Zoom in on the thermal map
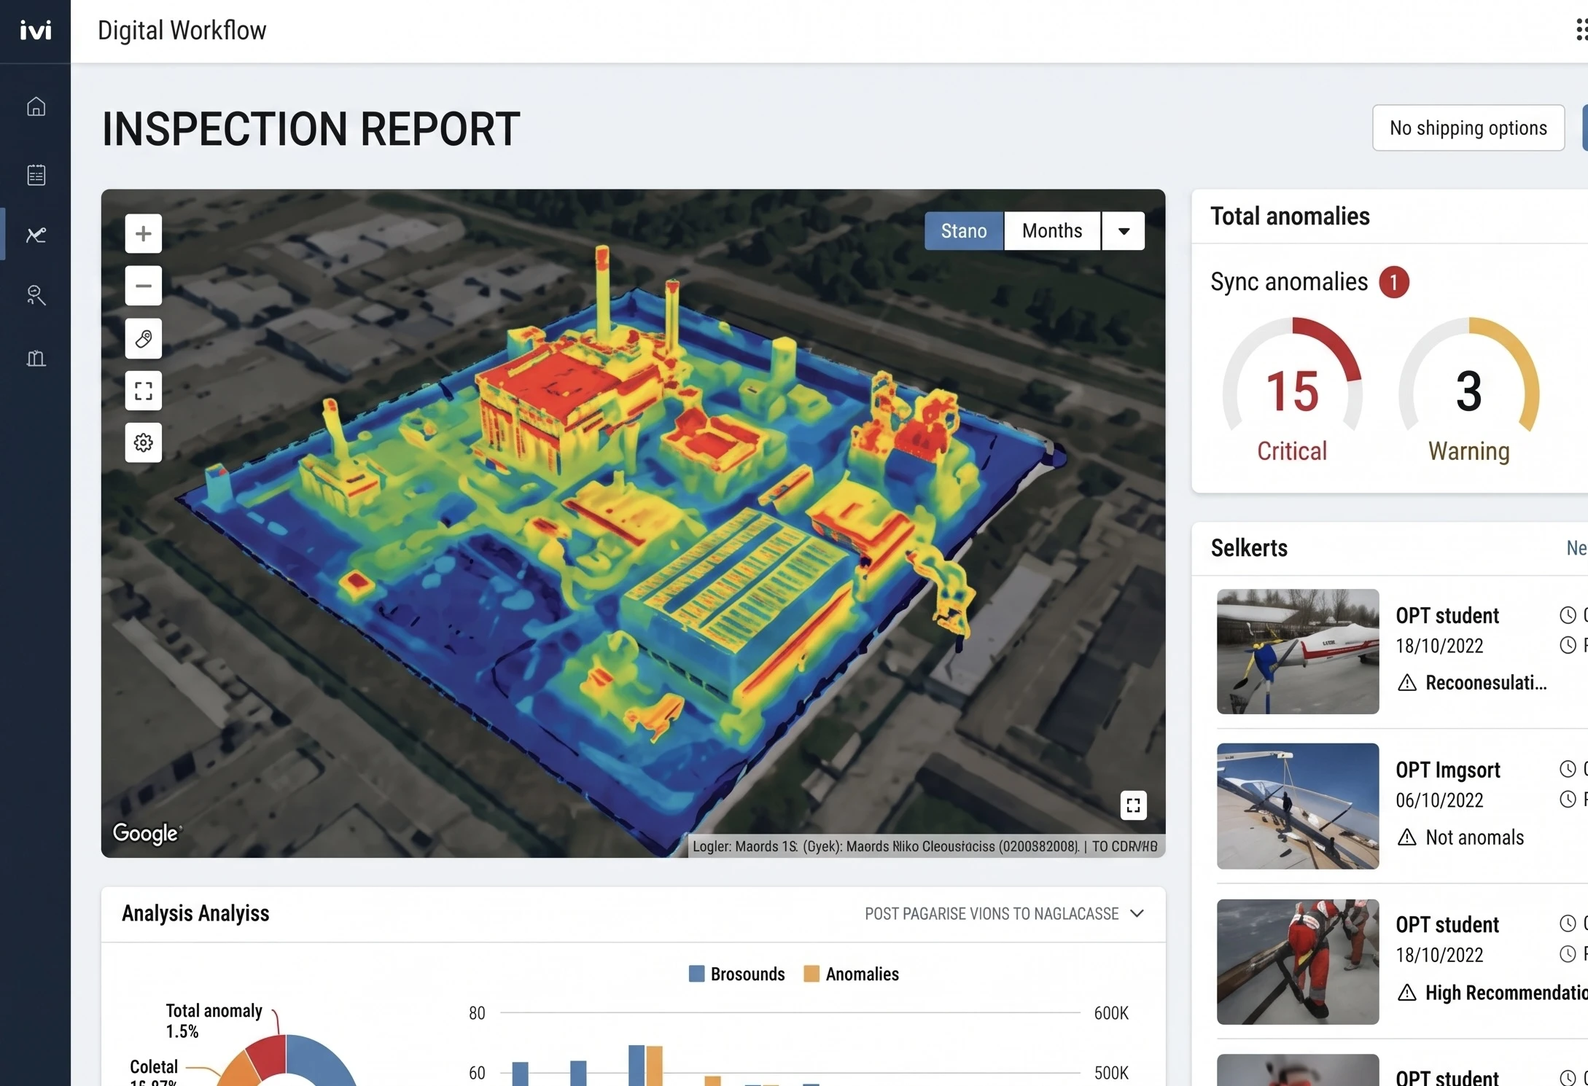The image size is (1588, 1086). pyautogui.click(x=143, y=234)
